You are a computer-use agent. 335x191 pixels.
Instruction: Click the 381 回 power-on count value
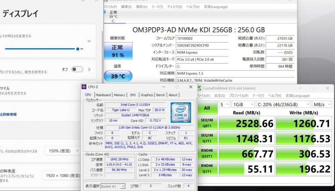(280, 59)
